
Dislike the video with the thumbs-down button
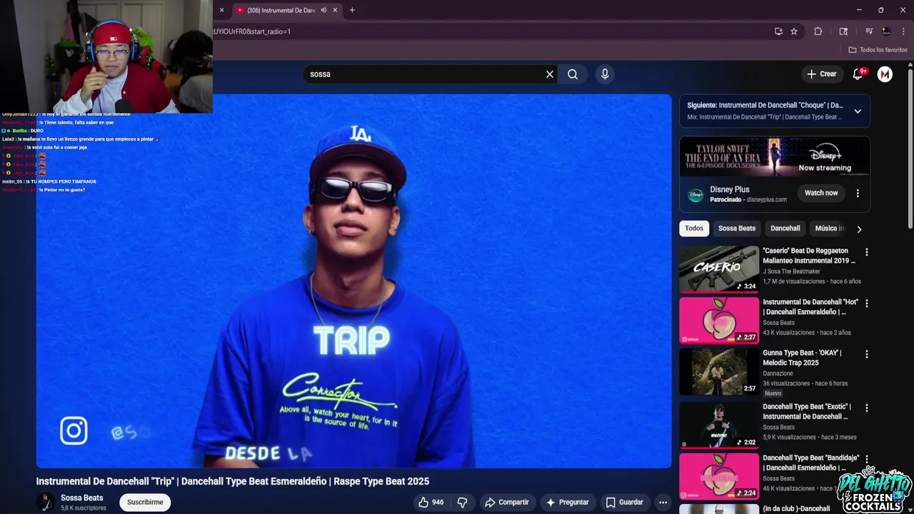[x=462, y=503]
